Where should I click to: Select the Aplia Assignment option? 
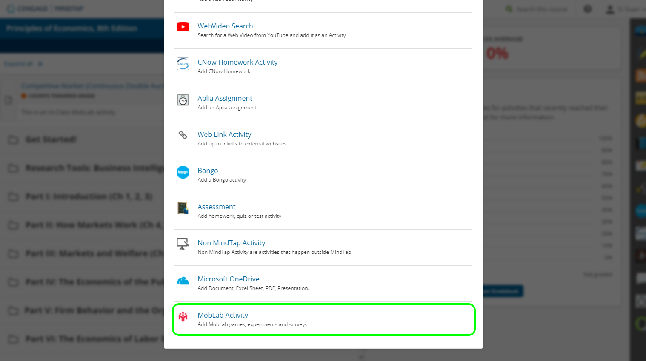pos(225,98)
